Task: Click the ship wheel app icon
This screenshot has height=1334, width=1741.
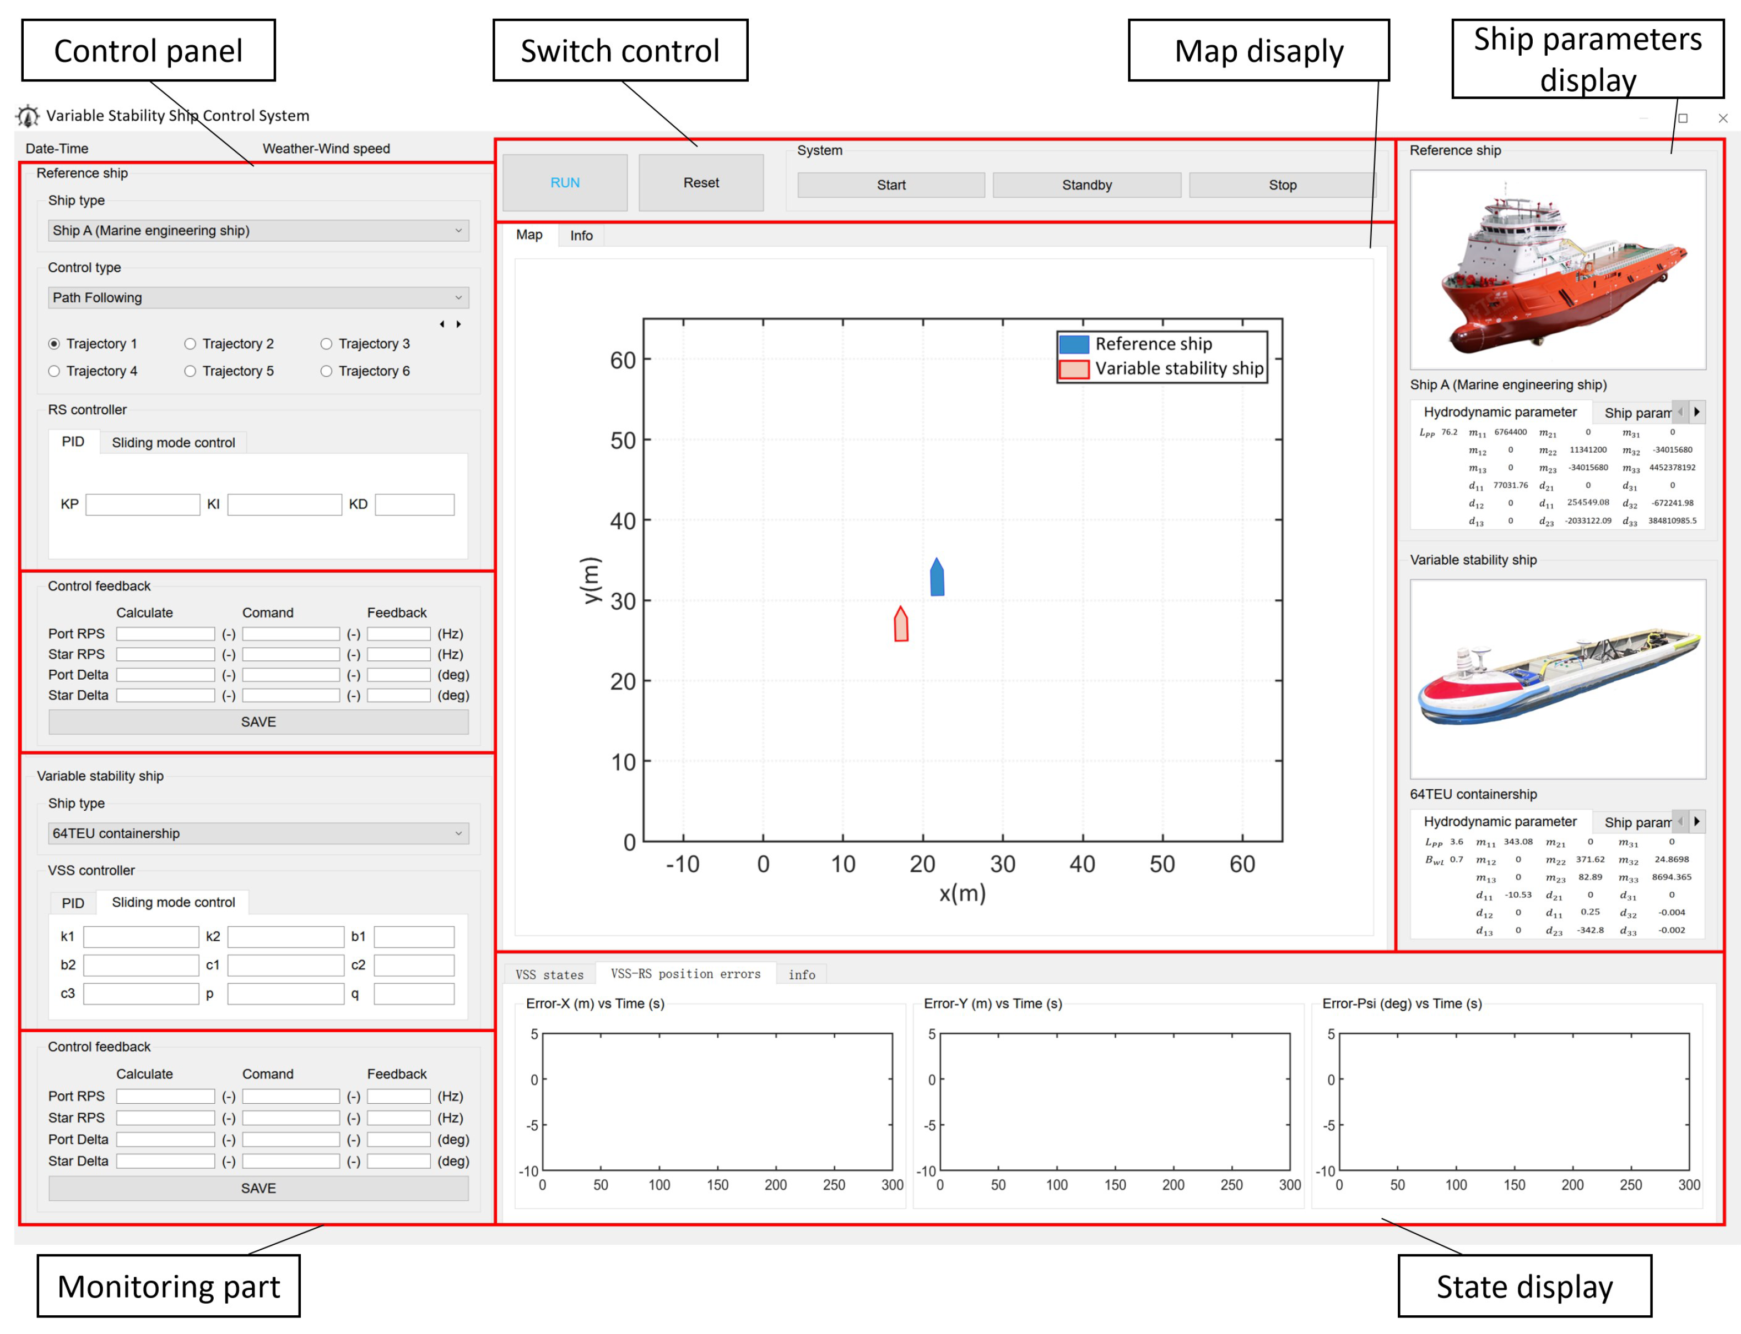Action: [x=28, y=116]
